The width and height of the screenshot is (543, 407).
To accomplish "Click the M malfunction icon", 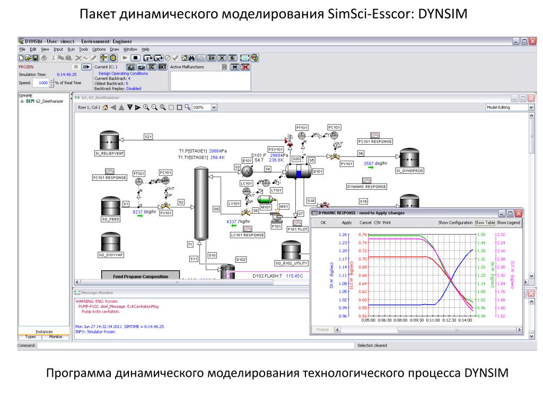I will click(x=235, y=67).
